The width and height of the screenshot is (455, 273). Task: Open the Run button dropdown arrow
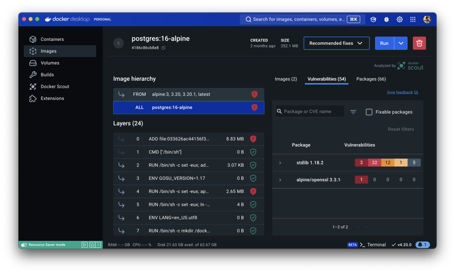(401, 43)
